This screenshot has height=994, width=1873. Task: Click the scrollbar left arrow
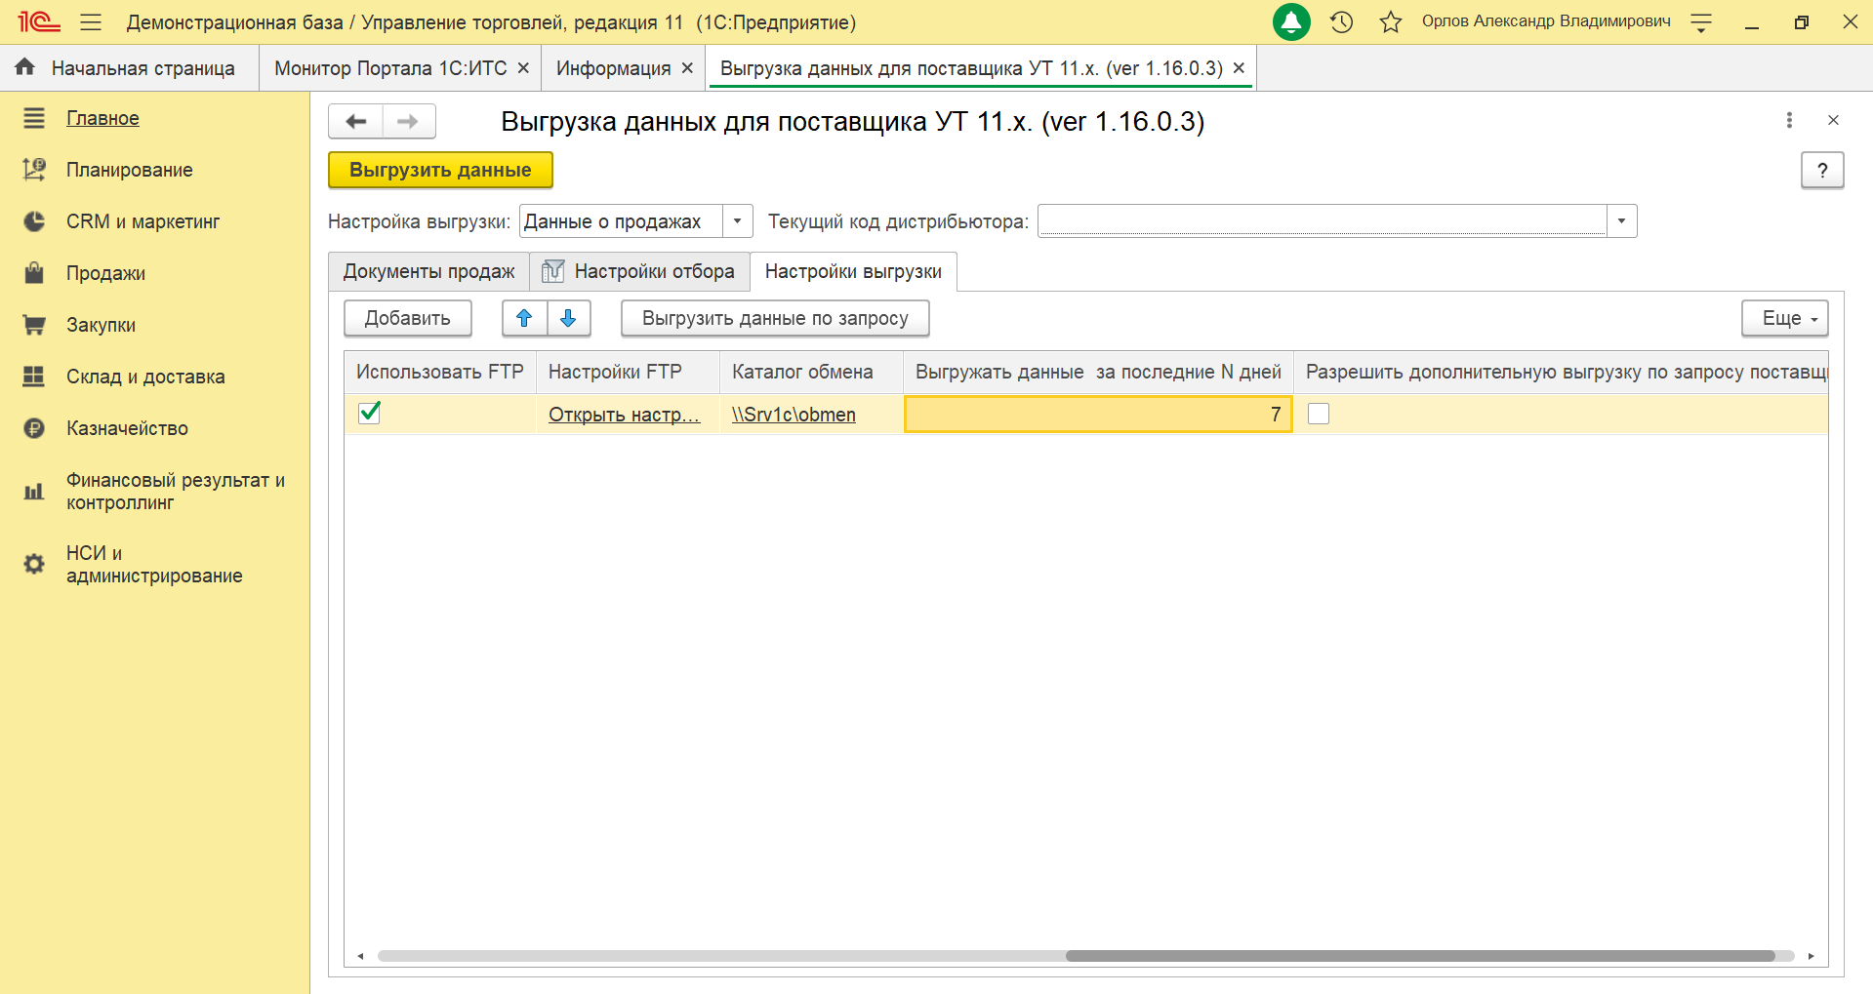click(x=360, y=956)
